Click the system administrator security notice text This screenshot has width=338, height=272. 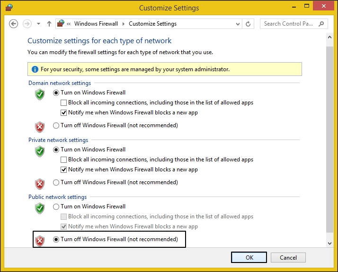pyautogui.click(x=135, y=69)
